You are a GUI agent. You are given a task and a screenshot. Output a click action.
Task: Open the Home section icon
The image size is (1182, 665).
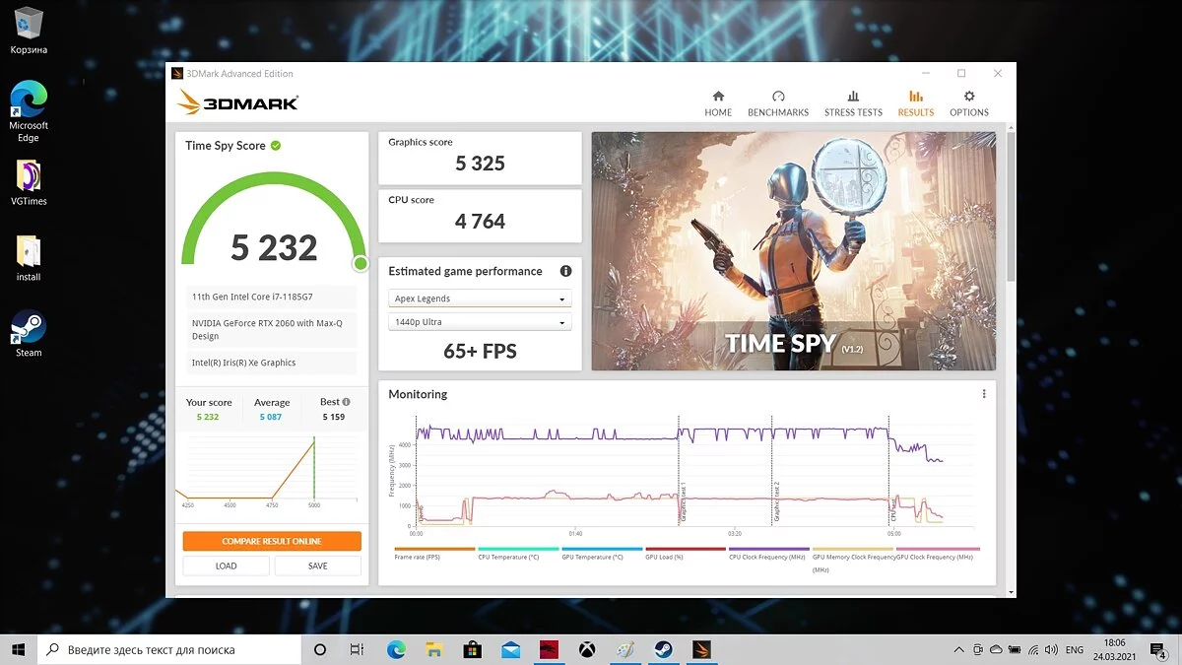pyautogui.click(x=718, y=97)
